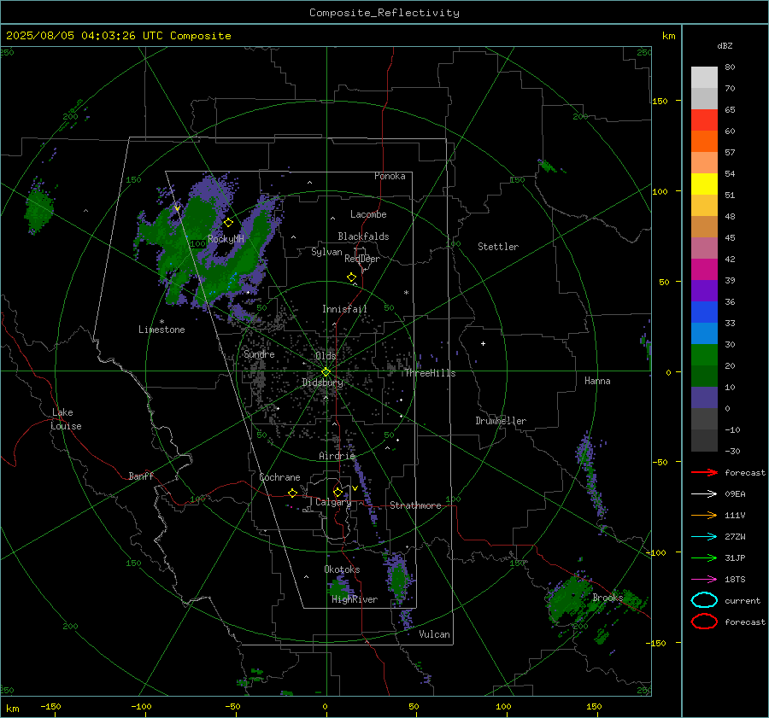Click the cyan 'current' ellipse legend symbol
This screenshot has width=769, height=718.
704,600
